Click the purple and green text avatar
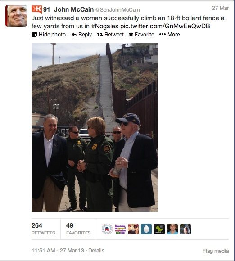This screenshot has height=261, width=235. [x=120, y=229]
